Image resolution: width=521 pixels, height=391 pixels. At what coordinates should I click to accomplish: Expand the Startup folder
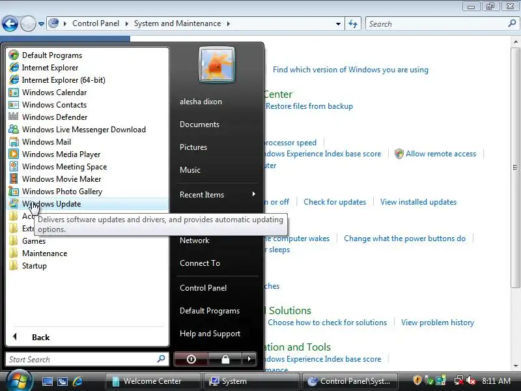[35, 266]
